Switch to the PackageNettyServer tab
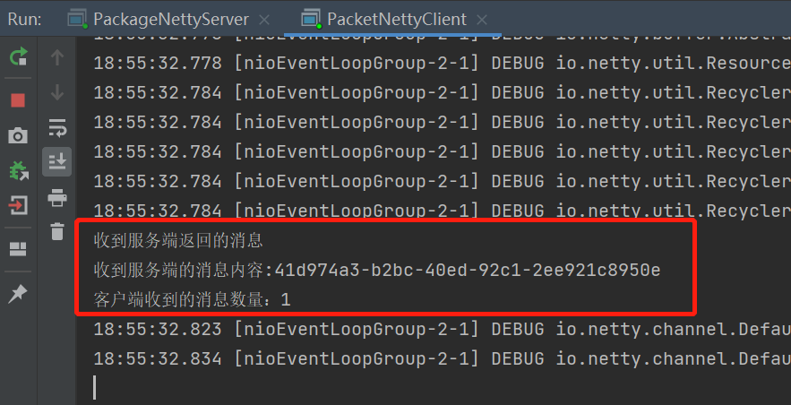Image resolution: width=791 pixels, height=405 pixels. (x=170, y=19)
